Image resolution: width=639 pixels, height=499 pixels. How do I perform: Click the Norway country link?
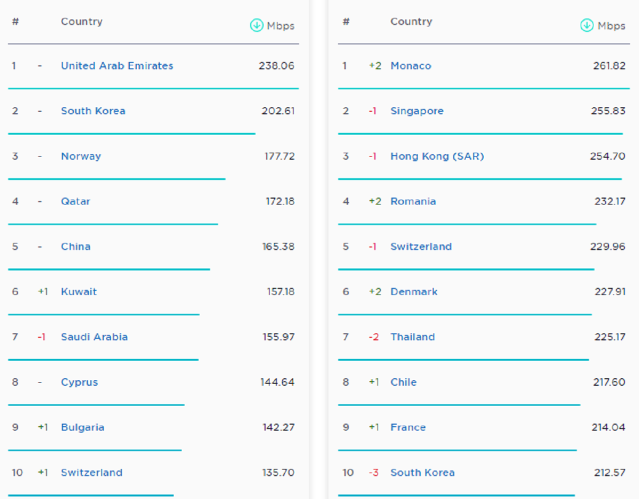coord(81,156)
